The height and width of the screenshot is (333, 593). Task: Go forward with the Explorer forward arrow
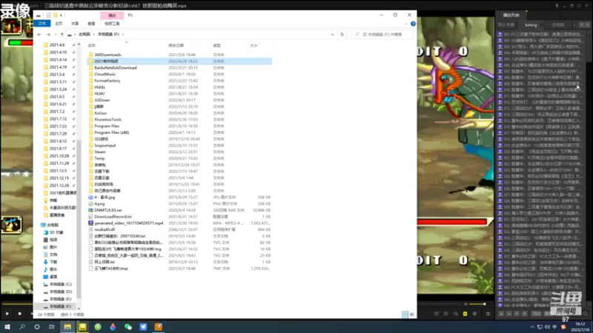(x=48, y=34)
